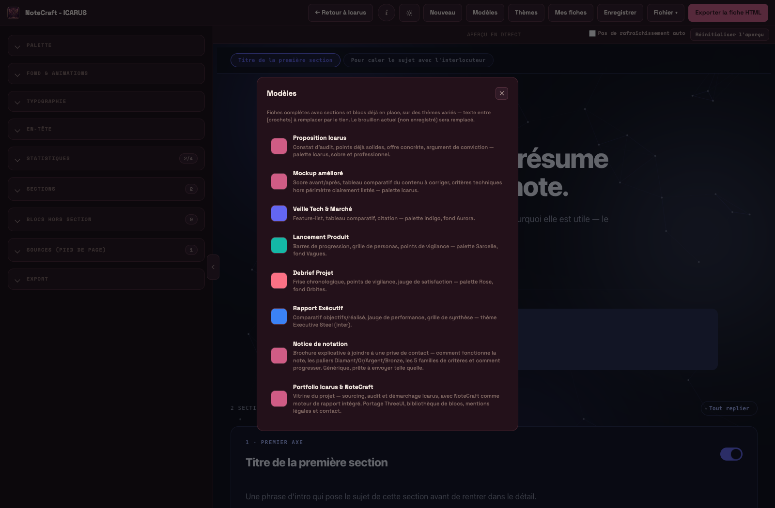775x508 pixels.
Task: Toggle the Premier axe section switch
Action: [731, 454]
